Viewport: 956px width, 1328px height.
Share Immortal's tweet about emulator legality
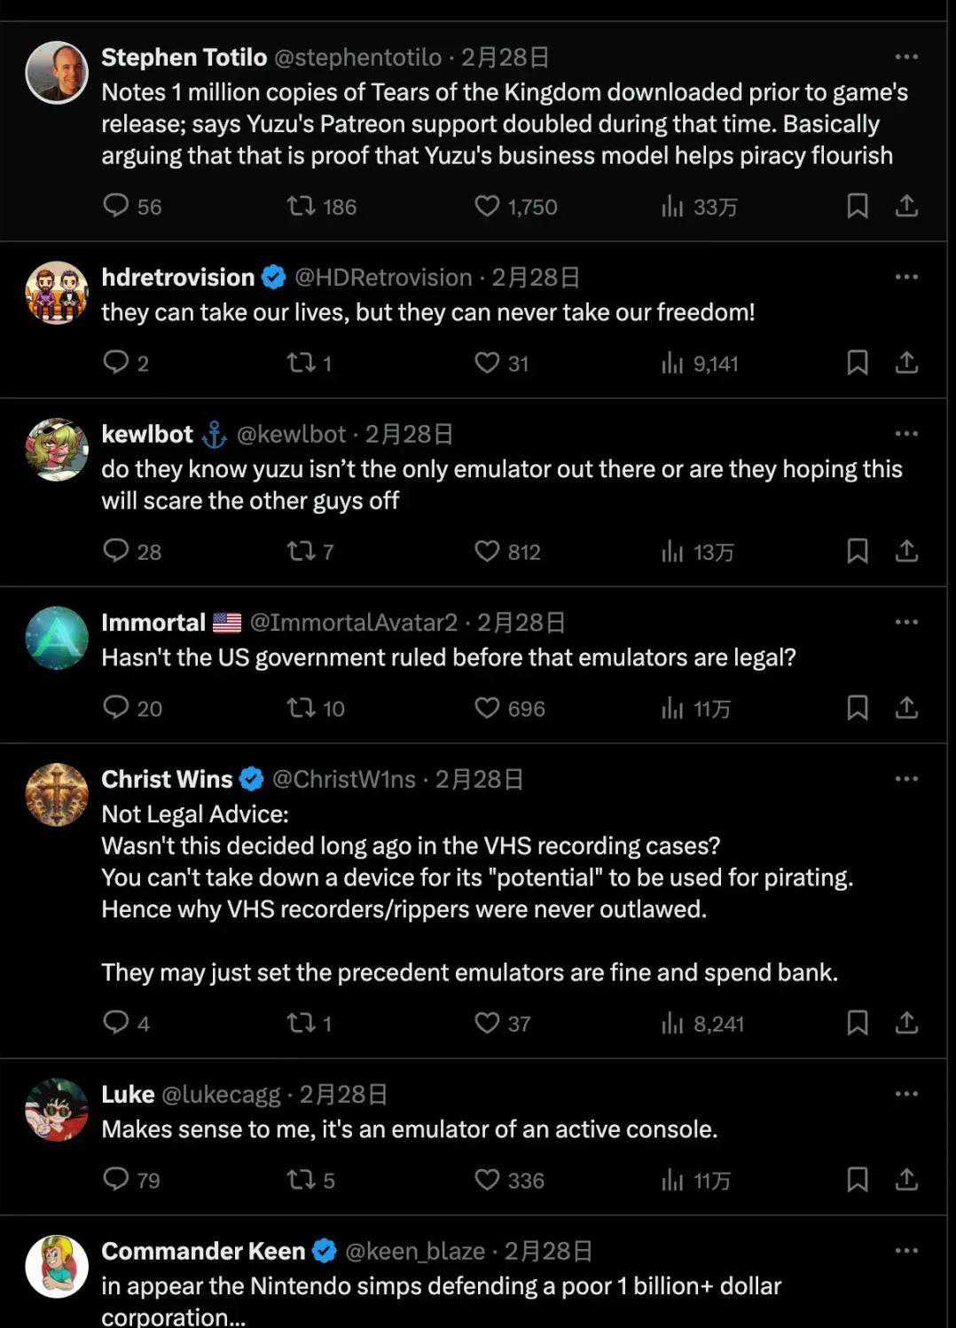click(906, 707)
